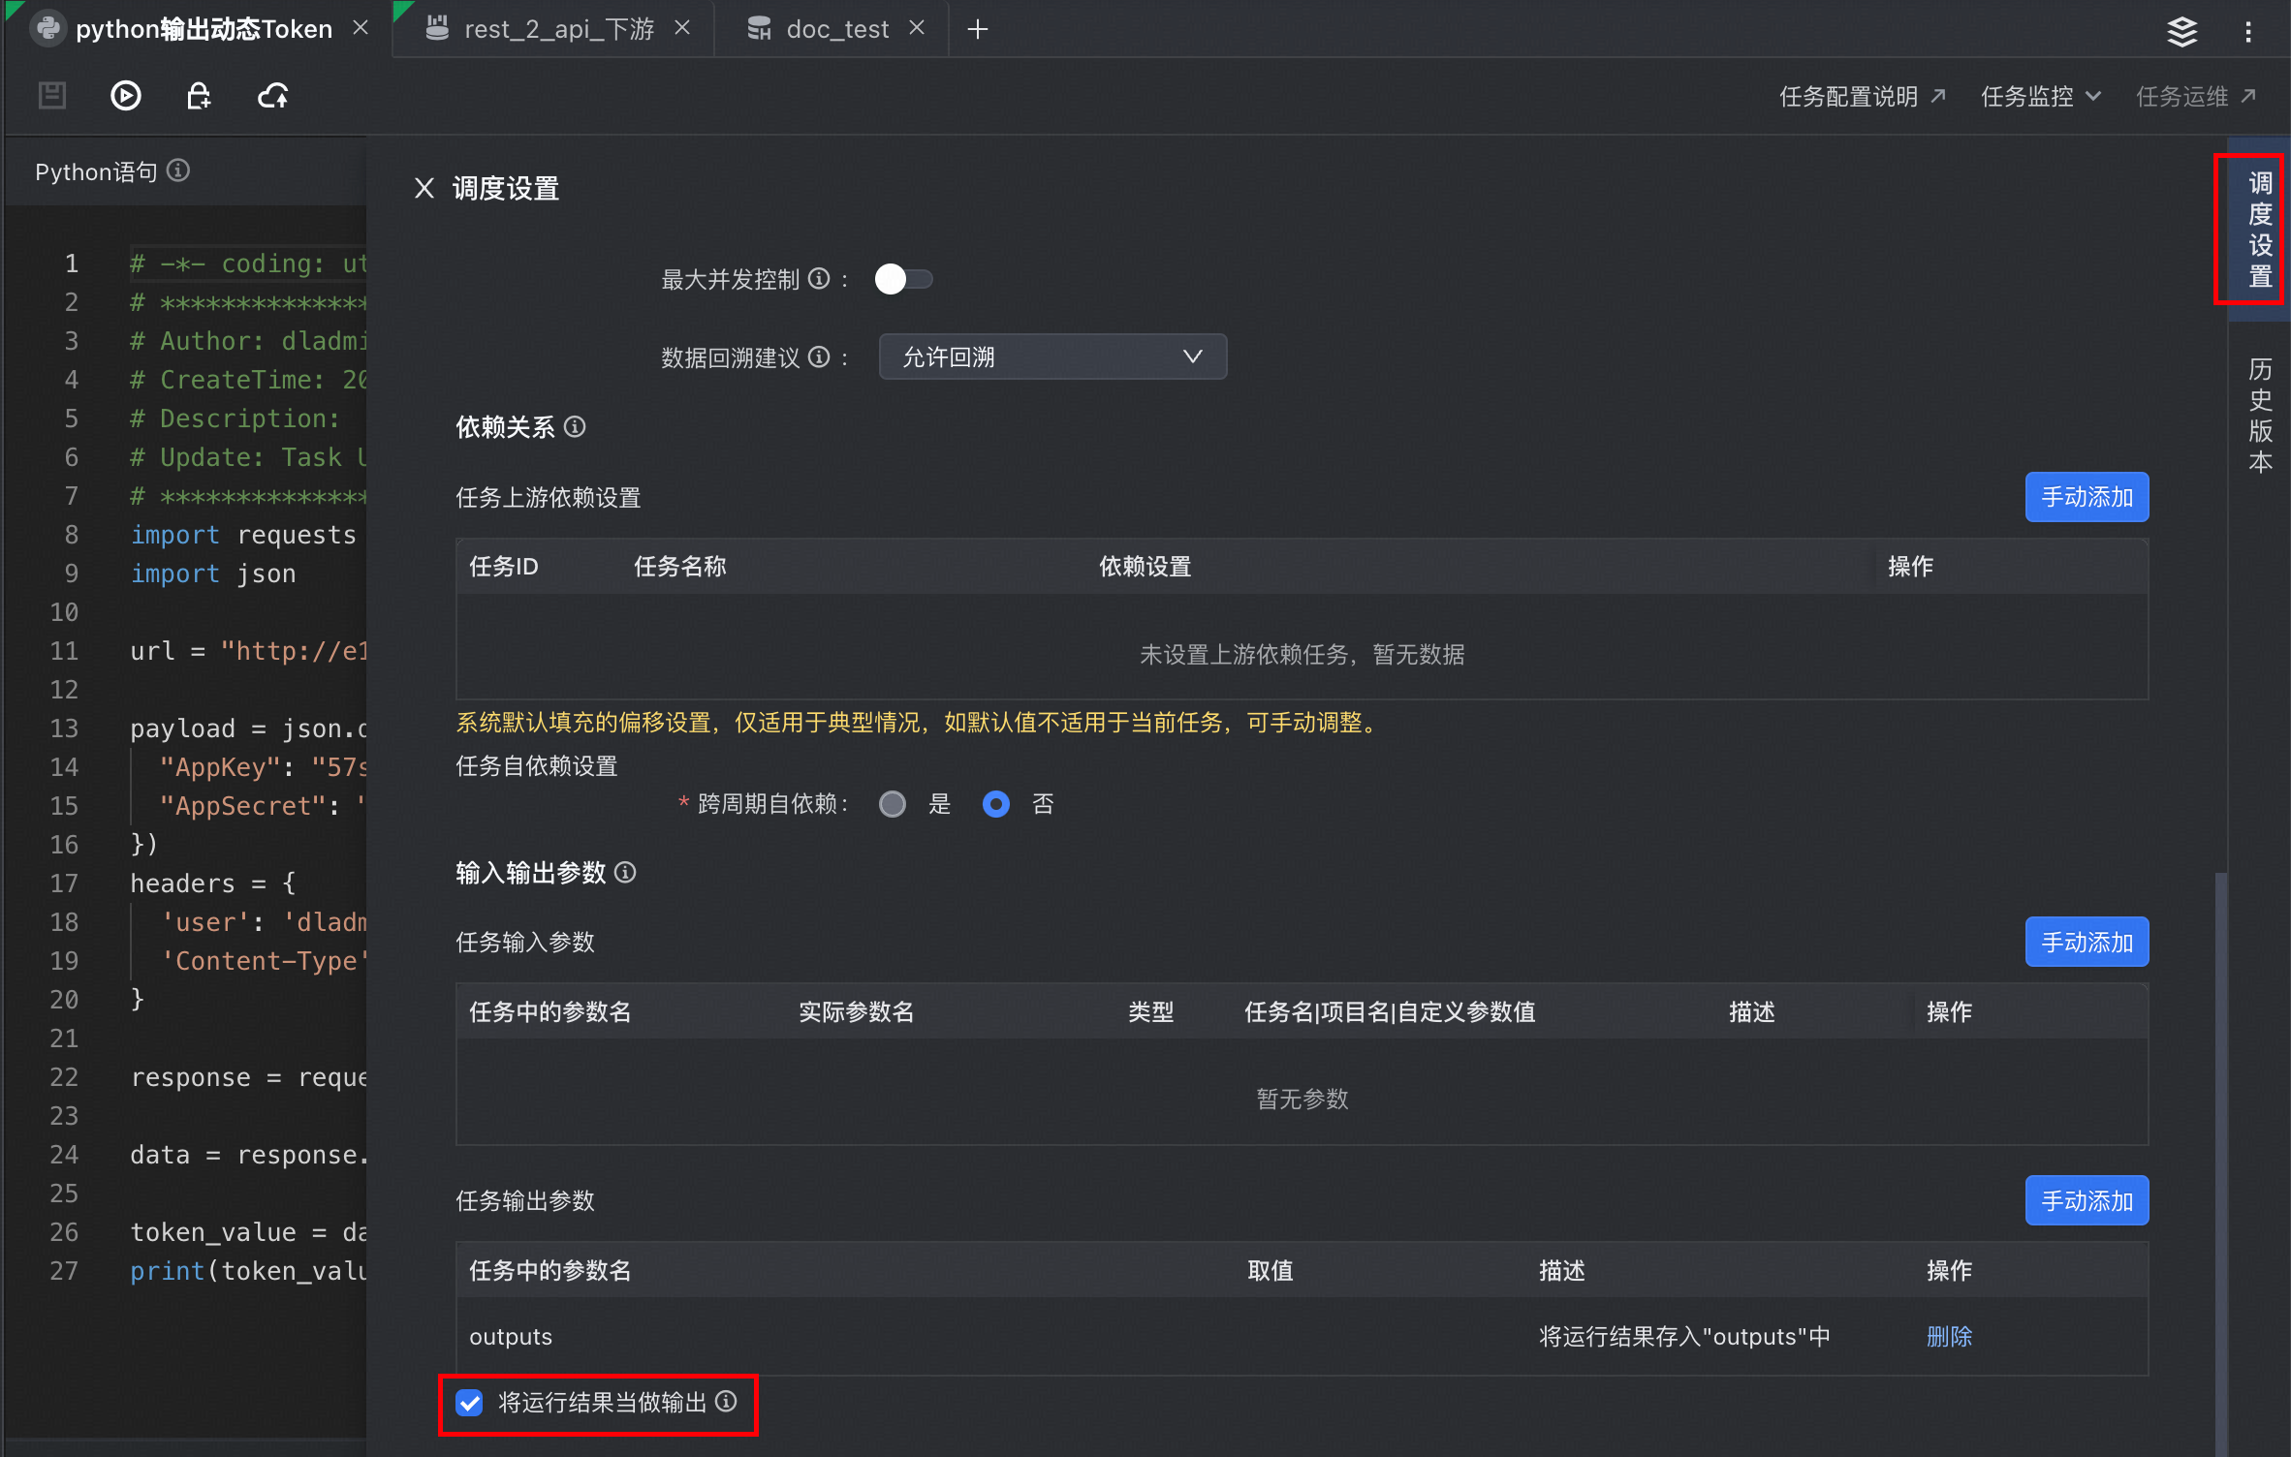
Task: Click the run task play icon
Action: click(x=125, y=95)
